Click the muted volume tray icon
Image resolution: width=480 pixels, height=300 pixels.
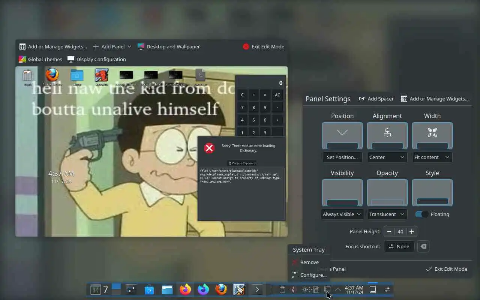point(294,289)
